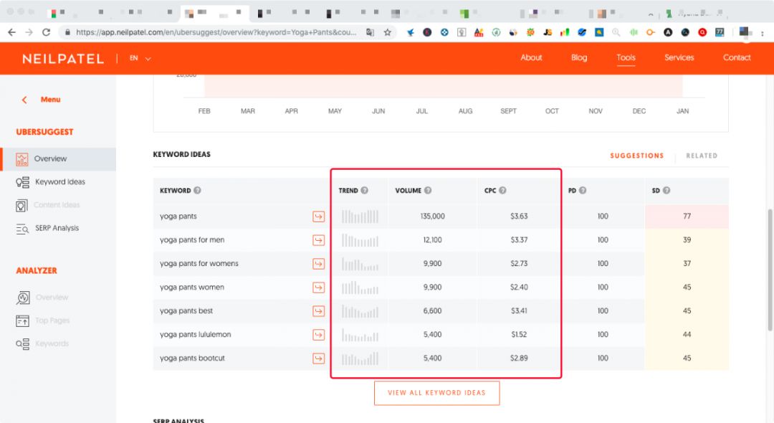
Task: Open the Services menu item
Action: click(x=679, y=58)
